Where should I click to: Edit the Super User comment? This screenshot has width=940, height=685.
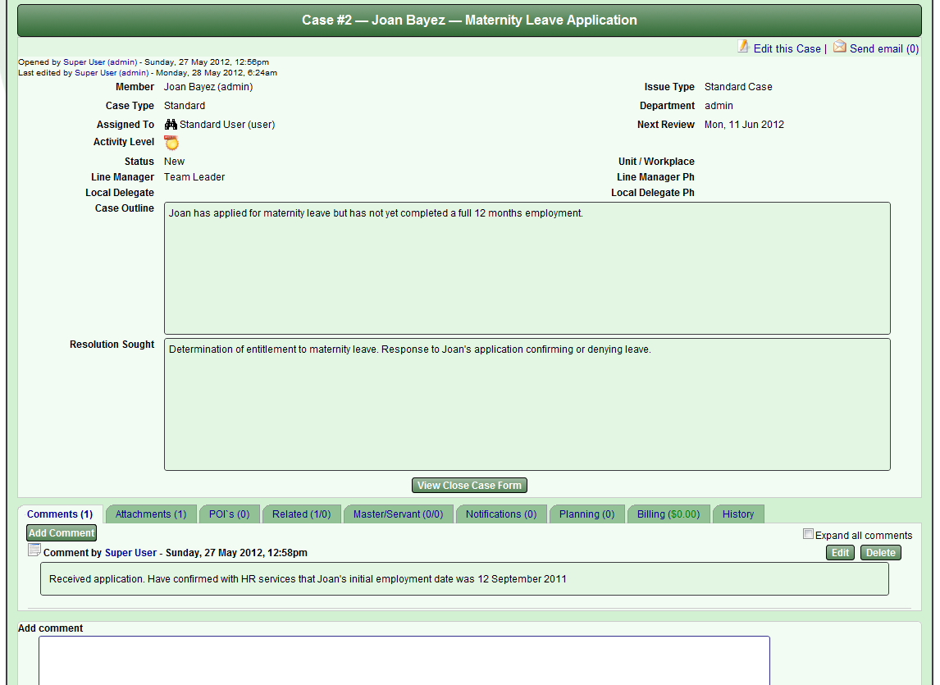[840, 552]
